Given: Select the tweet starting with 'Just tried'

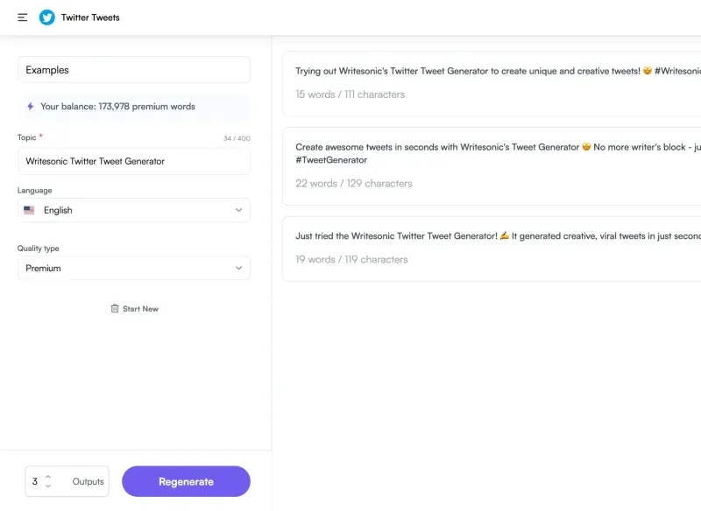Looking at the screenshot, I should click(491, 248).
